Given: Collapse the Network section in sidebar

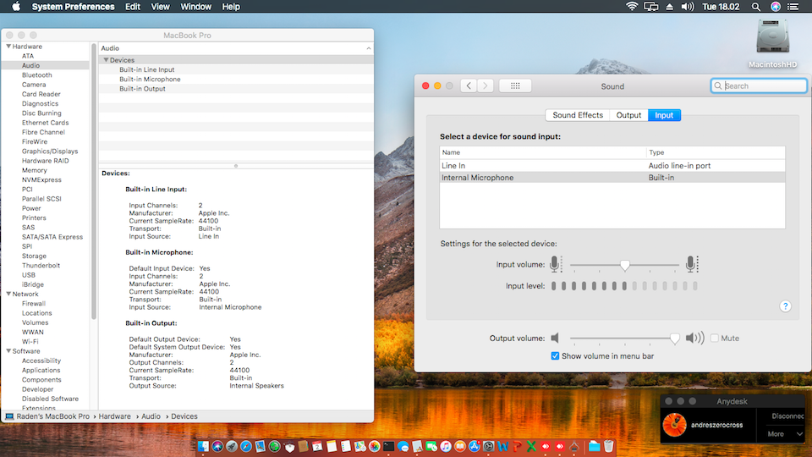Looking at the screenshot, I should click(x=8, y=294).
